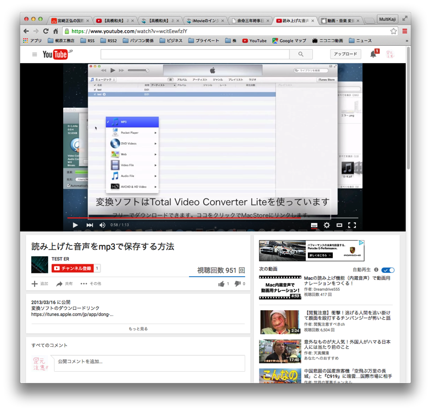This screenshot has width=431, height=411.
Task: Switch to iMovieのインス tab
Action: click(x=205, y=20)
